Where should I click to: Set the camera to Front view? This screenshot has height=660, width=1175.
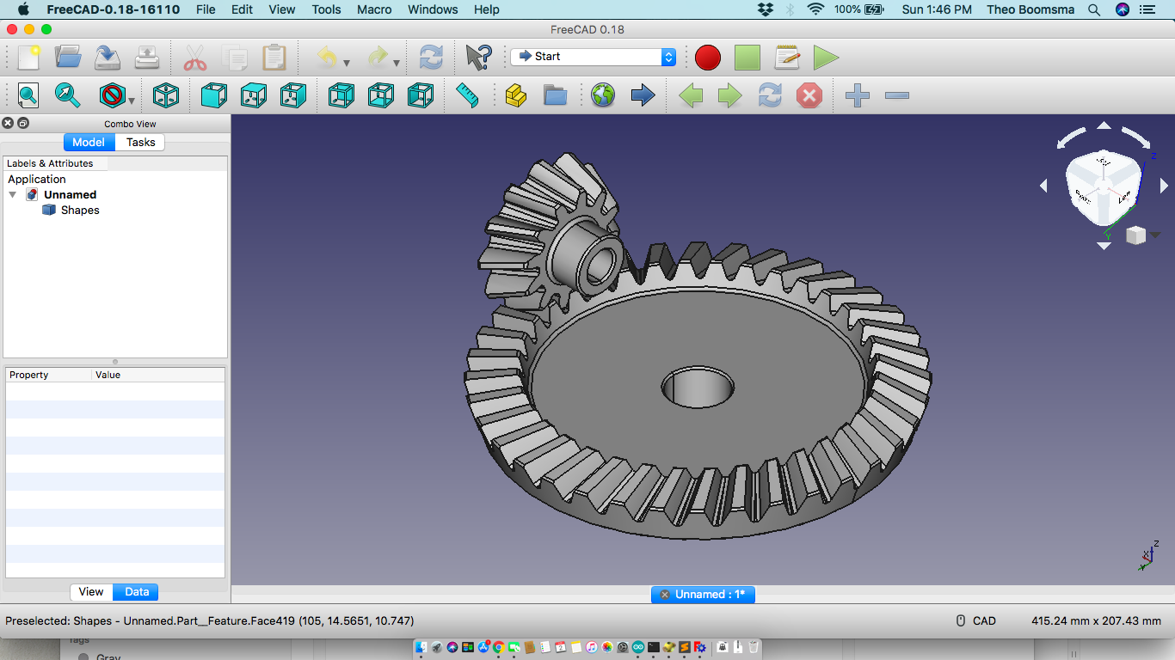pos(212,95)
